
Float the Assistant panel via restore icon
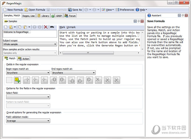[179, 15]
